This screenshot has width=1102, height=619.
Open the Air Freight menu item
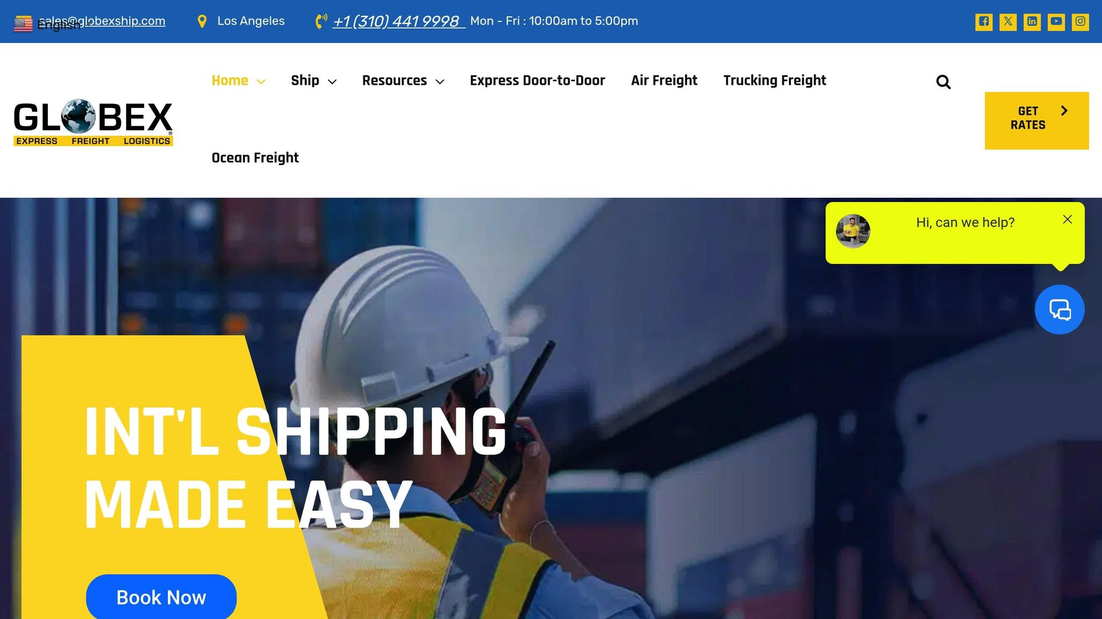(664, 81)
